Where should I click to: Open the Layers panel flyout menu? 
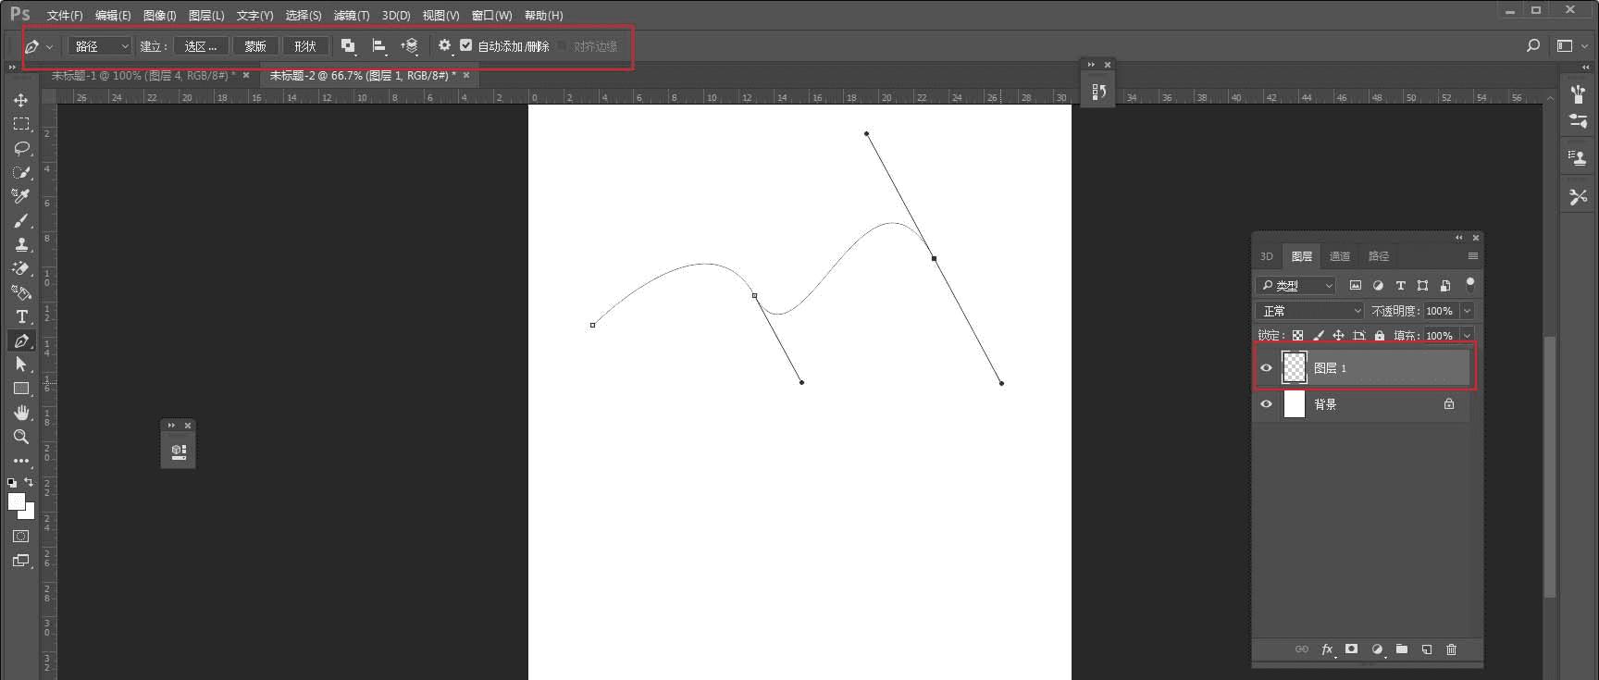(x=1472, y=256)
